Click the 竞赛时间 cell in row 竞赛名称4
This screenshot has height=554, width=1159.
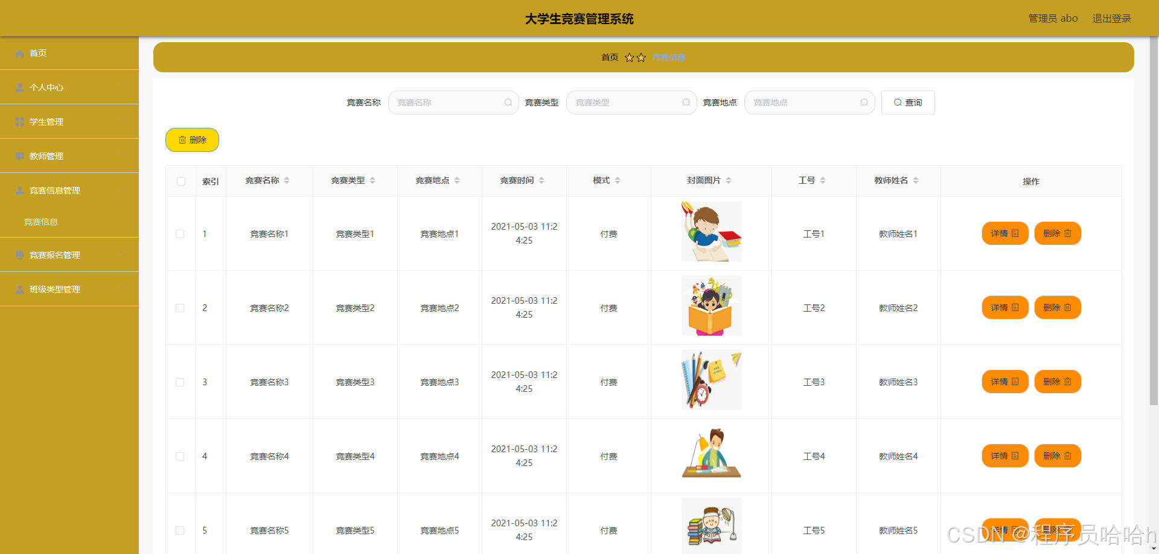click(x=524, y=456)
